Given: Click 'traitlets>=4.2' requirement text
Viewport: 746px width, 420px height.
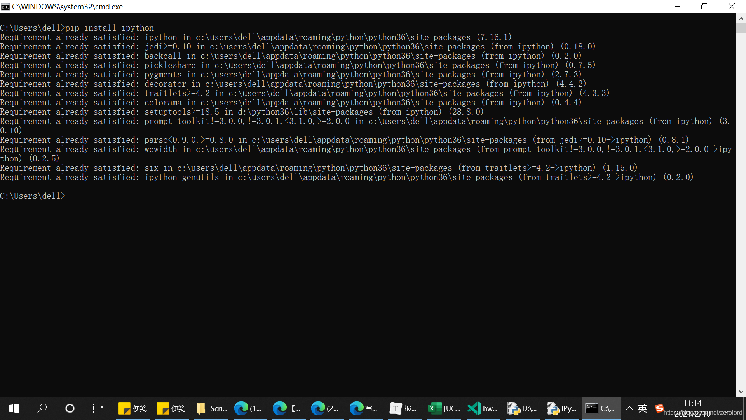Looking at the screenshot, I should [177, 93].
